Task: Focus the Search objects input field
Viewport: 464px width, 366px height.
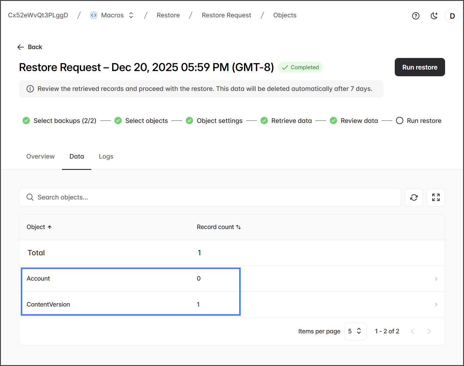Action: (x=210, y=197)
